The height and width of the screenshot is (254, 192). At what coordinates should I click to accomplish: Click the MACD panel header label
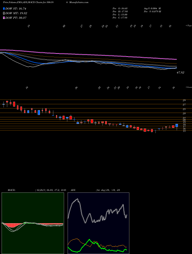[12, 190]
